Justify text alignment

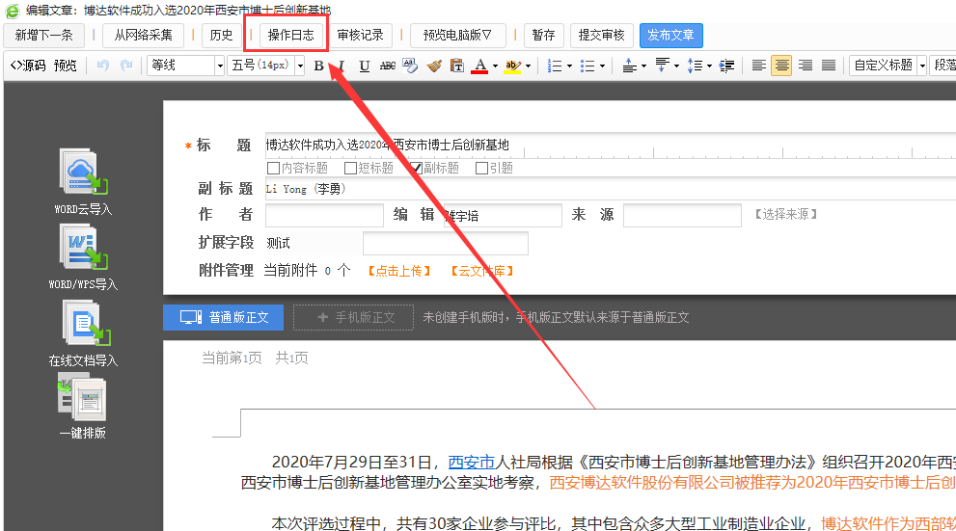tap(828, 66)
